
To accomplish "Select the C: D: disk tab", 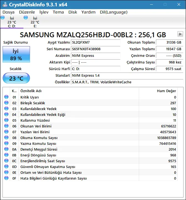I will [12, 22].
